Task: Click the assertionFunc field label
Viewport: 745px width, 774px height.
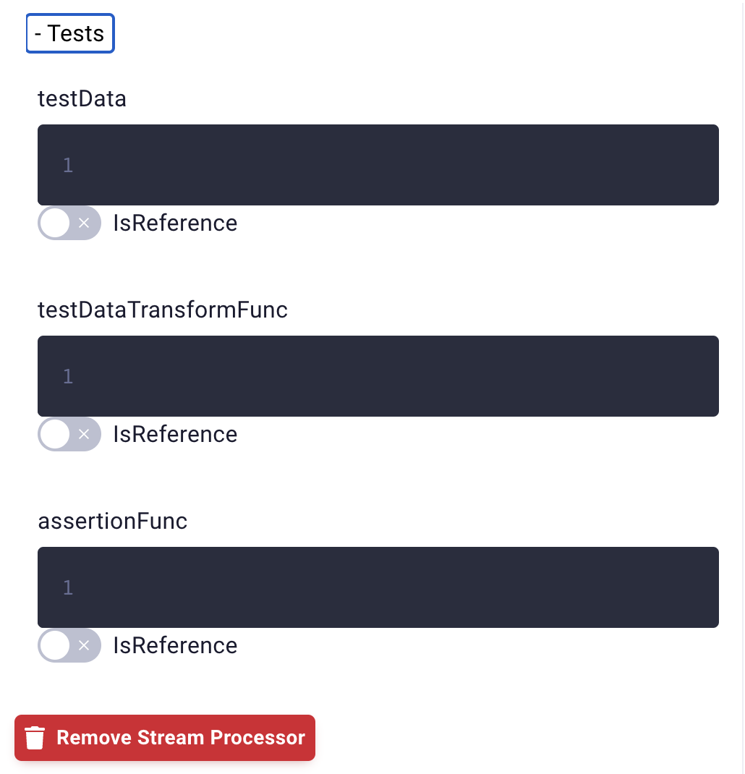Action: (113, 522)
